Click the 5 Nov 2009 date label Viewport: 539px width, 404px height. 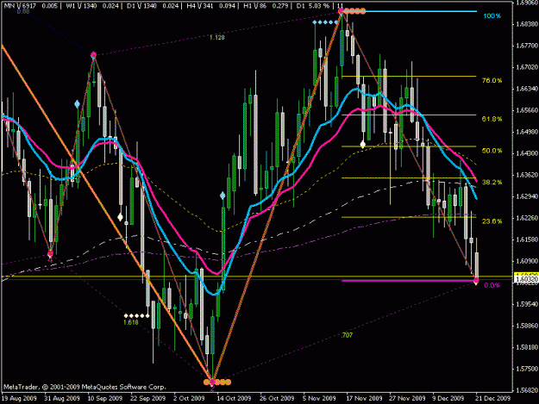tap(319, 398)
